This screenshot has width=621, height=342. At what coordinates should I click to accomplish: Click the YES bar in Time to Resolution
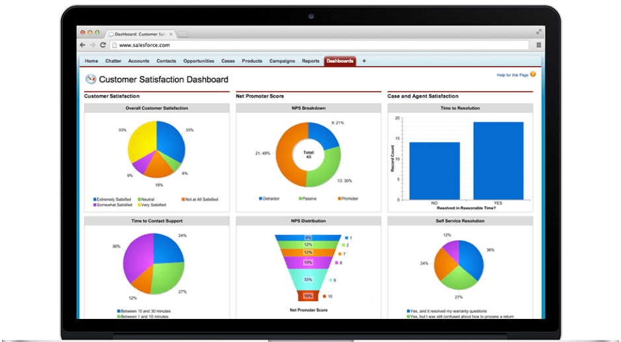click(x=498, y=160)
